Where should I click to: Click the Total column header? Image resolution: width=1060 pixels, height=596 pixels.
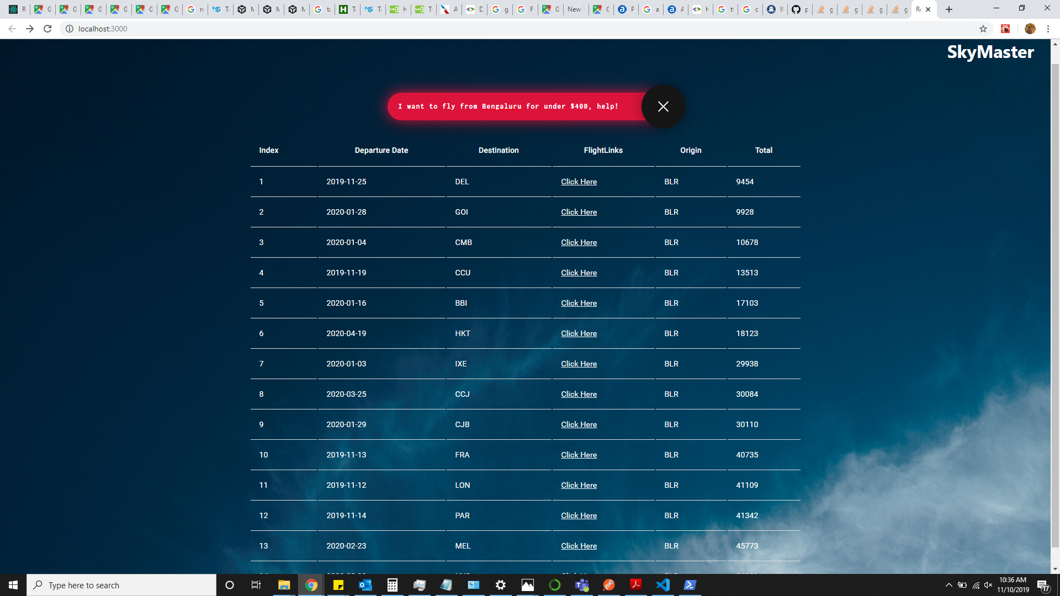764,150
